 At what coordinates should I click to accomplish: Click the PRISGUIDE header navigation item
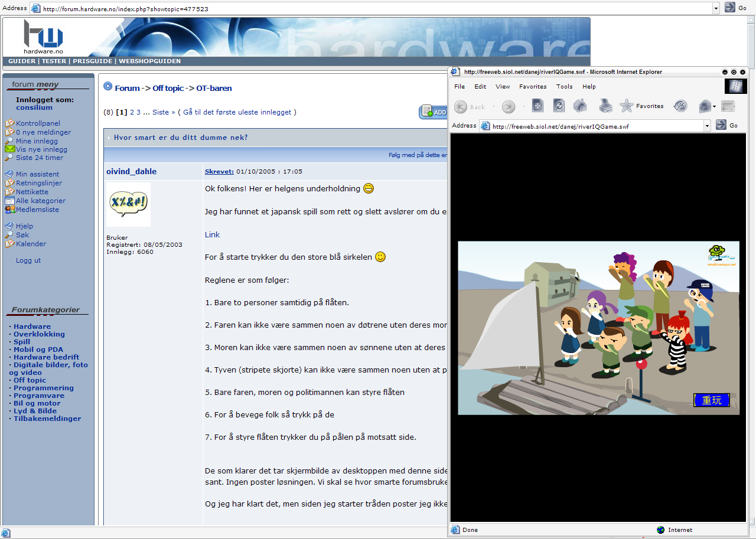pos(92,61)
